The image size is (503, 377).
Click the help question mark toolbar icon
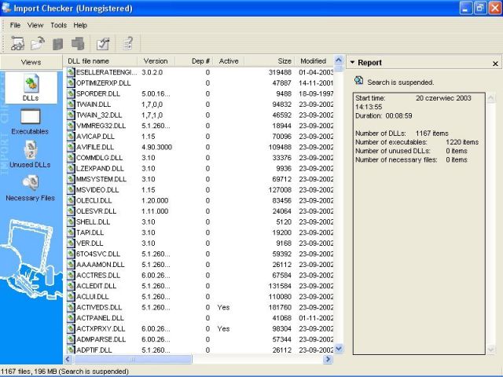click(127, 43)
